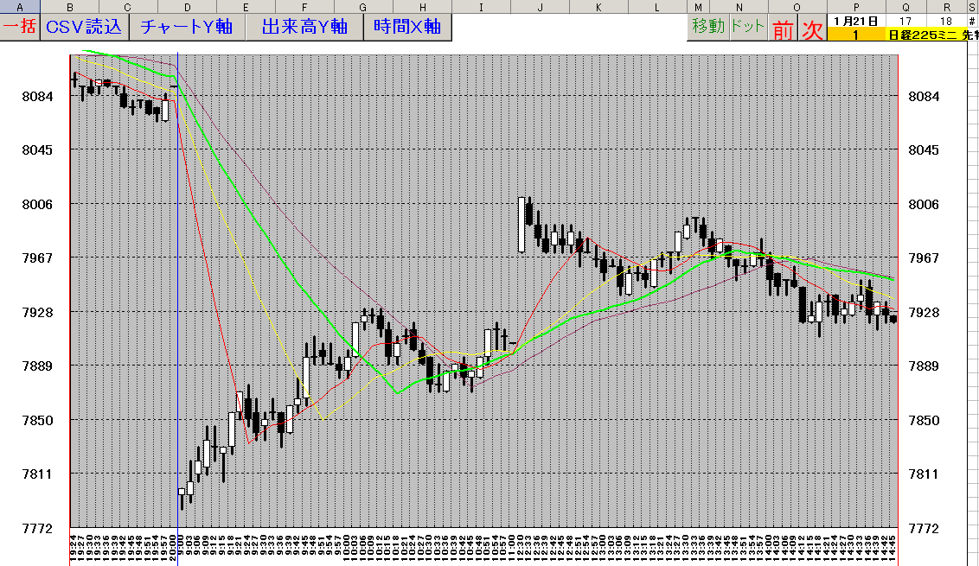Select column J header
979x566 pixels.
click(540, 7)
